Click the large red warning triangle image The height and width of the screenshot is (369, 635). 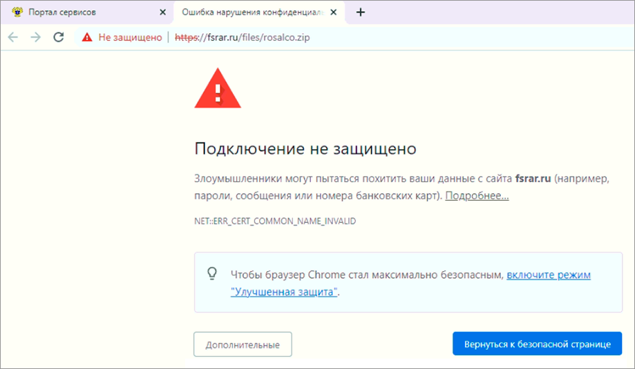pos(218,88)
